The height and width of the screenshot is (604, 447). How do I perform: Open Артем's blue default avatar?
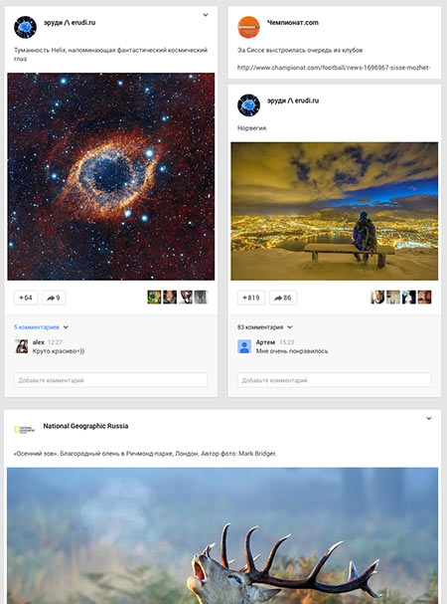[244, 346]
